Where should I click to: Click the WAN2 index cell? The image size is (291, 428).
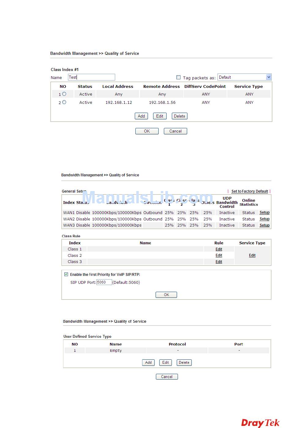(69, 219)
